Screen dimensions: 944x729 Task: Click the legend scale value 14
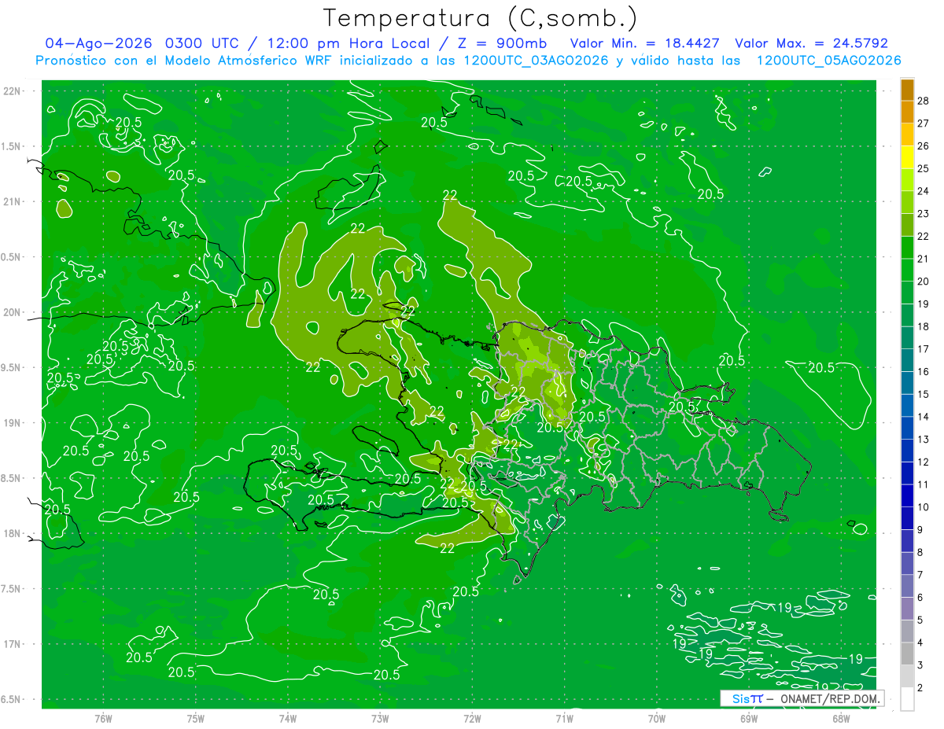click(x=924, y=417)
